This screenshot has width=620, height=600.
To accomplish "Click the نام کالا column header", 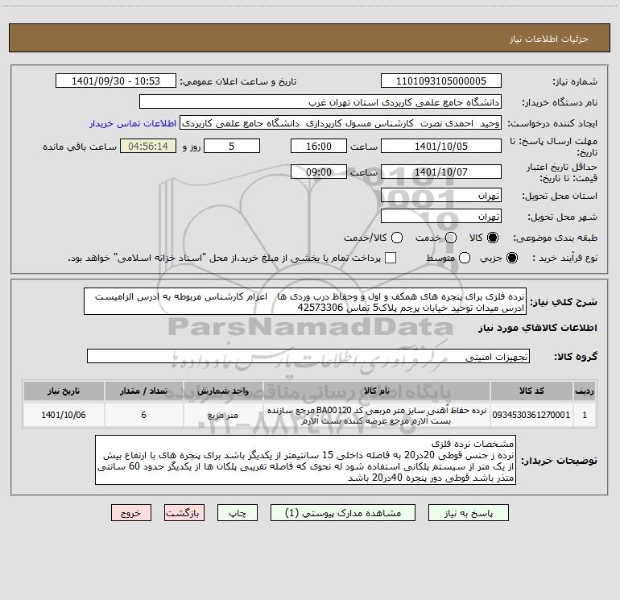I will 377,391.
